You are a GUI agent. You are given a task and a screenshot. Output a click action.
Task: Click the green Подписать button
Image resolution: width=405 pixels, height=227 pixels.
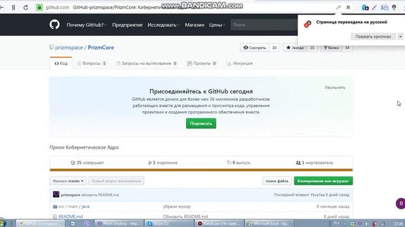pos(201,124)
